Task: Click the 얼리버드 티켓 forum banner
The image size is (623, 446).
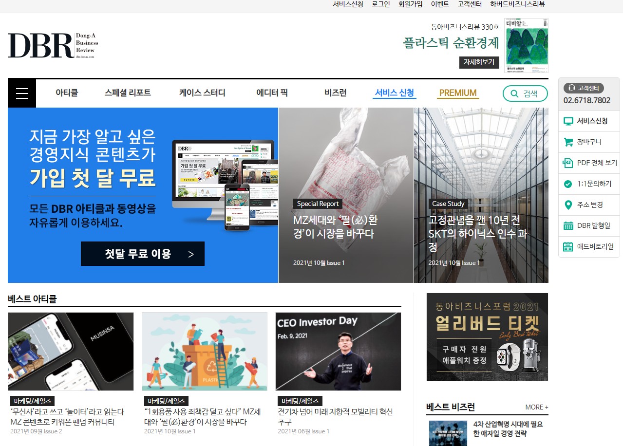Action: pos(487,337)
